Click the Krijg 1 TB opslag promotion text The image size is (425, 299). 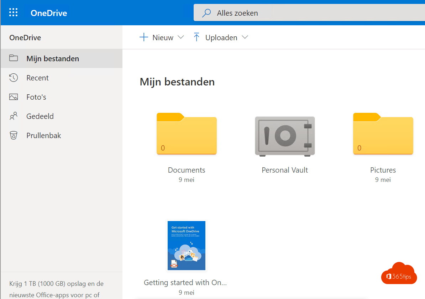click(x=56, y=289)
